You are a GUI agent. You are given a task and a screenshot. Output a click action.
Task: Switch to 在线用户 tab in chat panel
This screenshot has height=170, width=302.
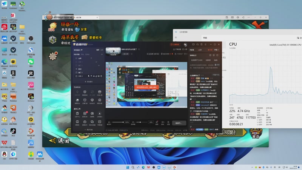coord(197,60)
